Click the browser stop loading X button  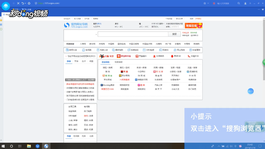(18, 3)
